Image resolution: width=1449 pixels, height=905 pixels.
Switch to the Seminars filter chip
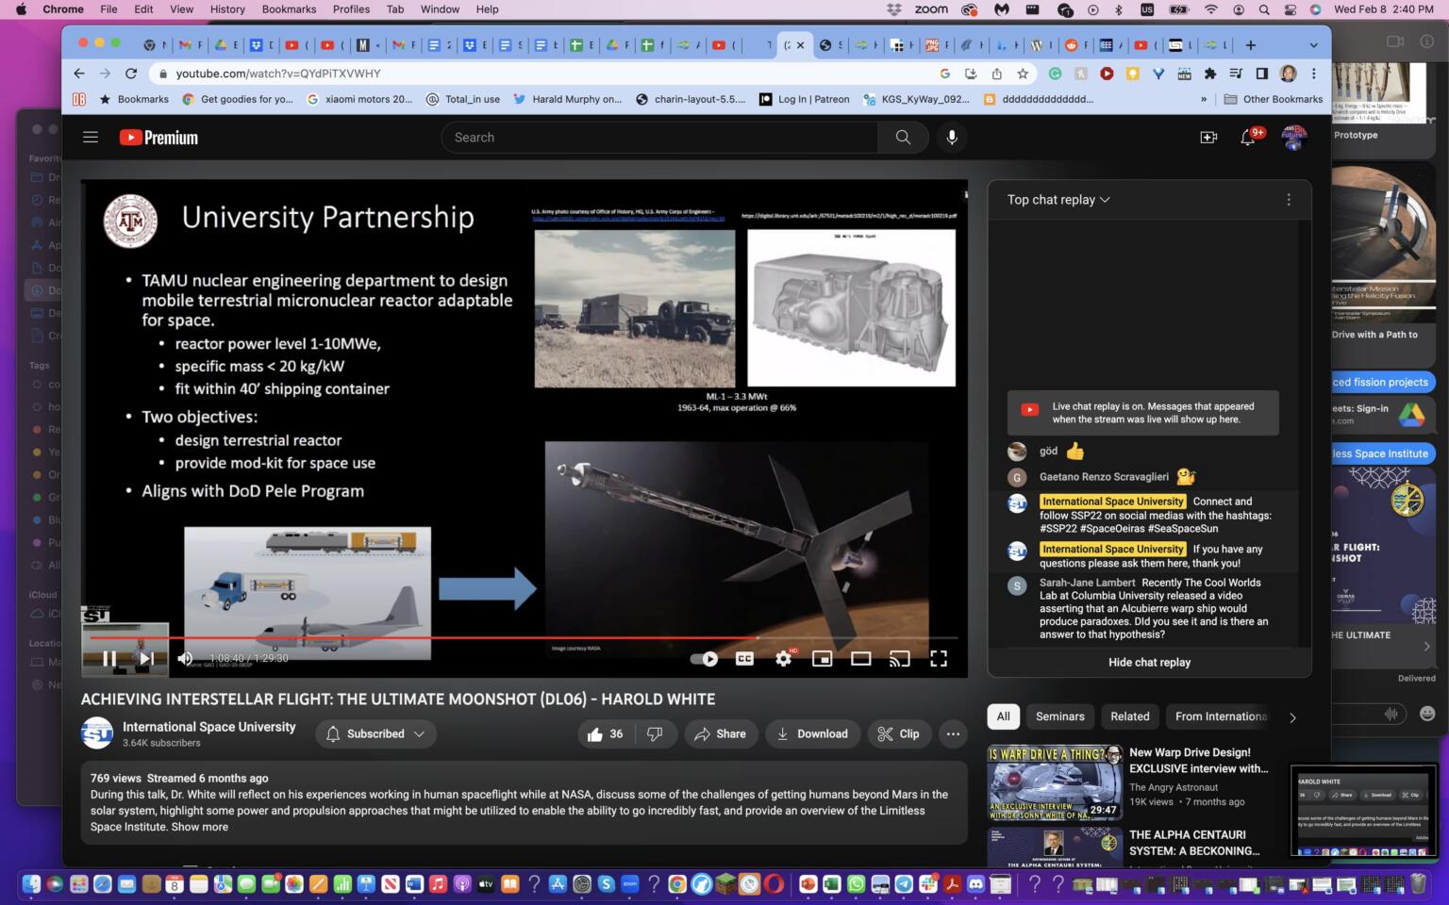click(x=1059, y=716)
